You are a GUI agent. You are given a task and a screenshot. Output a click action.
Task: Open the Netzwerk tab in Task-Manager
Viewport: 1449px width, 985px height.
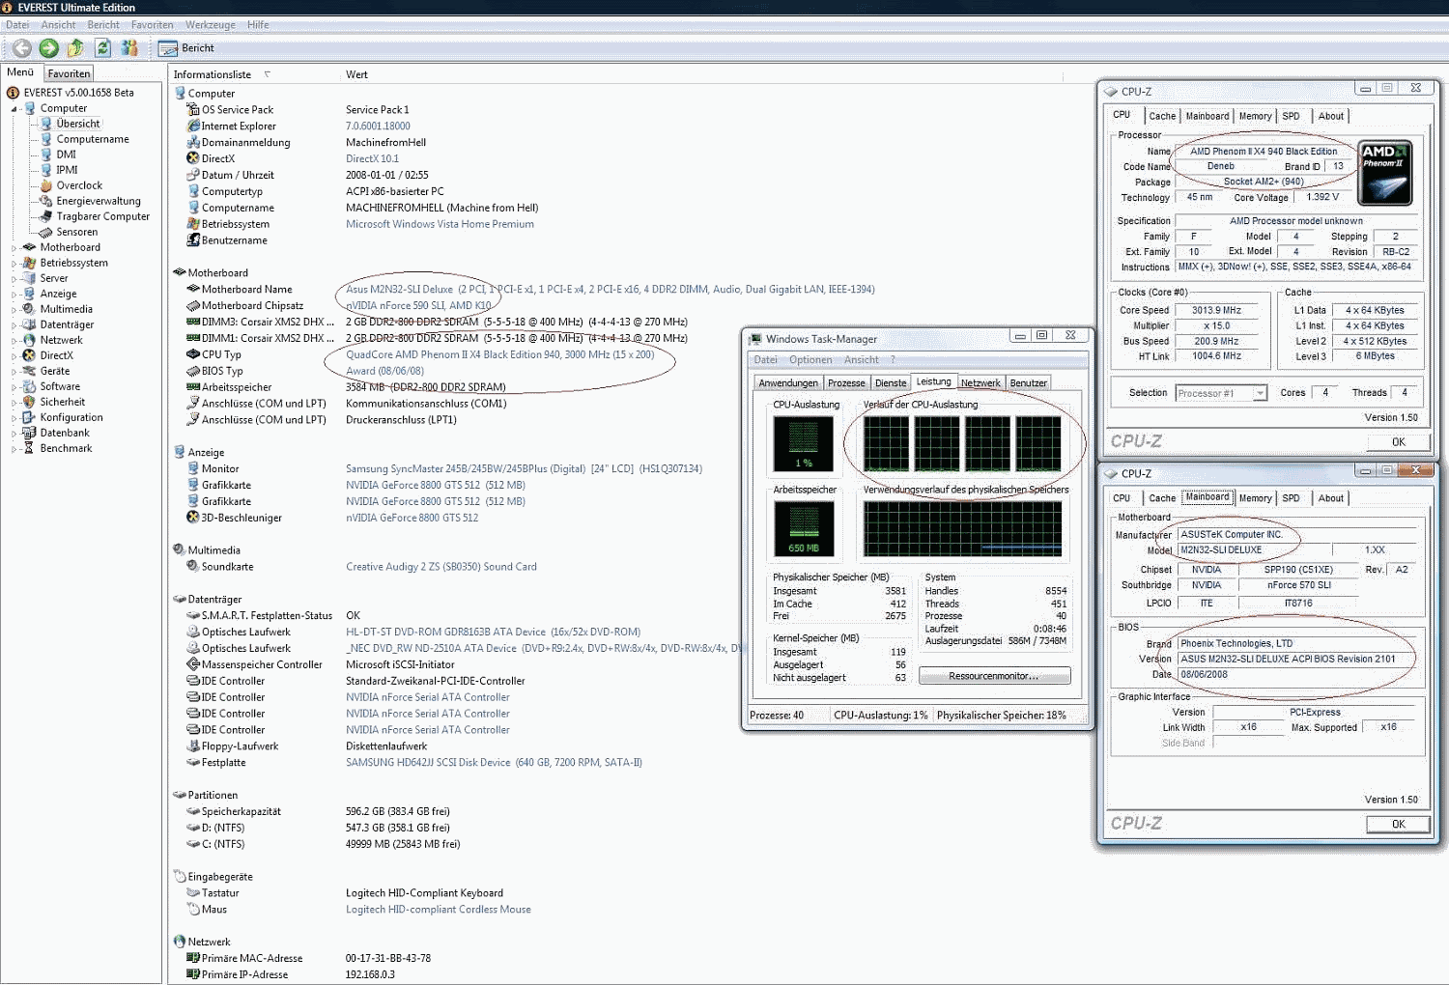(x=980, y=383)
